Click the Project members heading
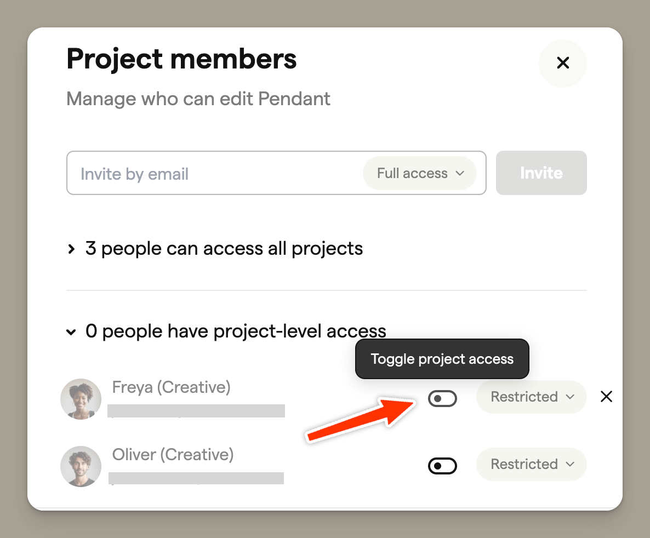This screenshot has width=650, height=538. 181,59
